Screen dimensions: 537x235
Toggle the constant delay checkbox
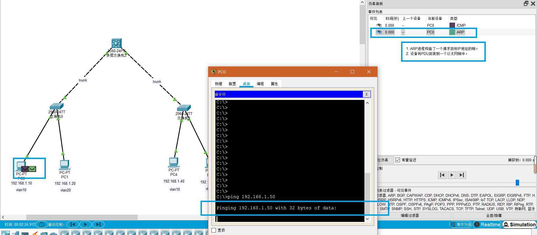398,160
